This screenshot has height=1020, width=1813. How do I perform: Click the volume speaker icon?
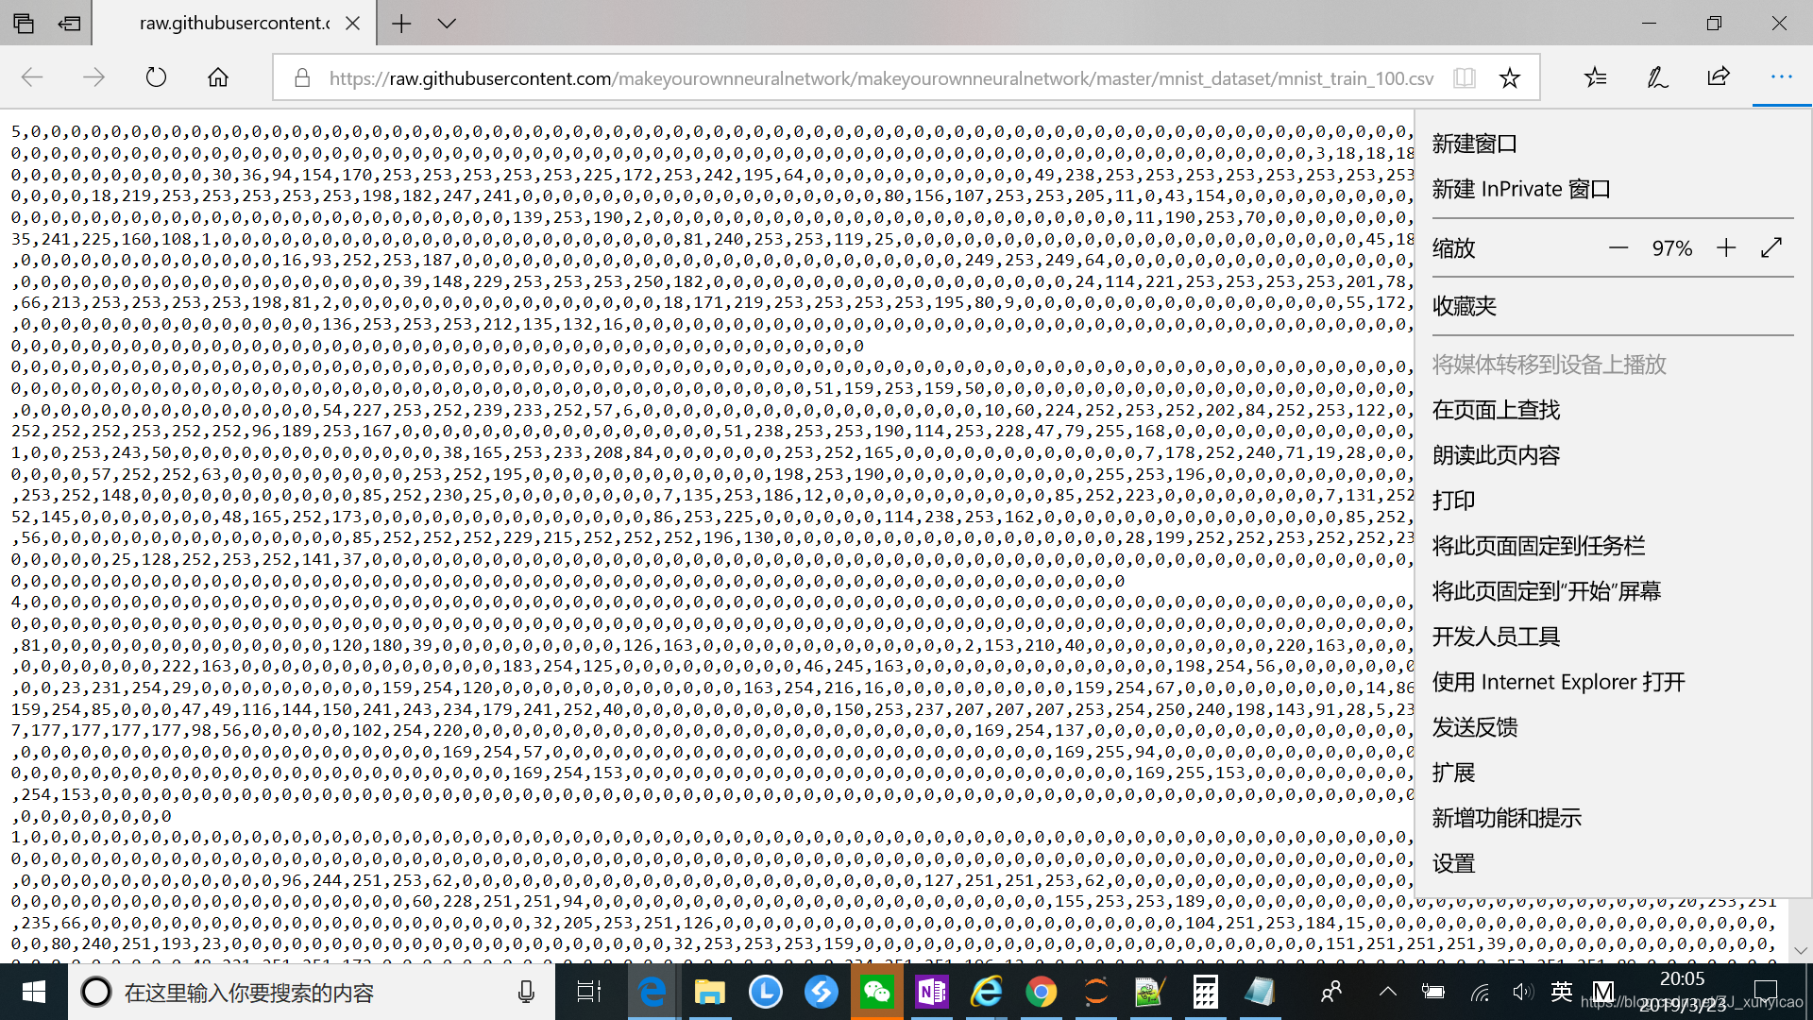click(1522, 992)
